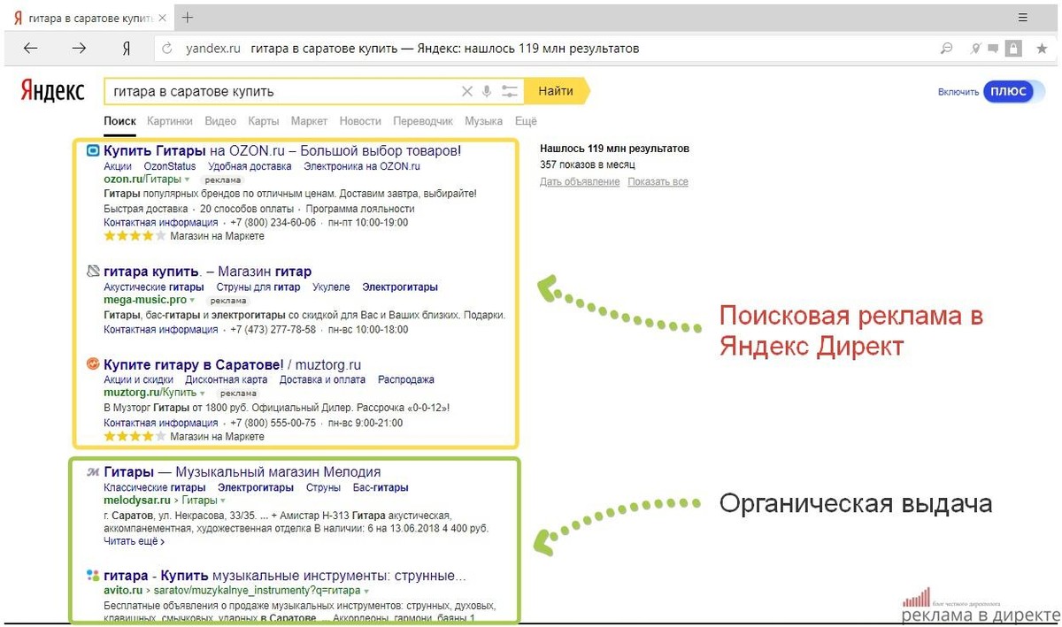
Task: Go forward using the browser forward arrow
Action: [79, 49]
